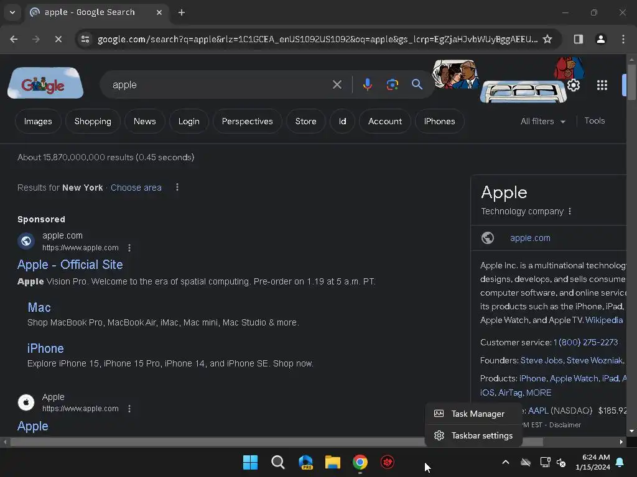This screenshot has height=477, width=637.
Task: Filter results by Shopping
Action: (x=93, y=121)
